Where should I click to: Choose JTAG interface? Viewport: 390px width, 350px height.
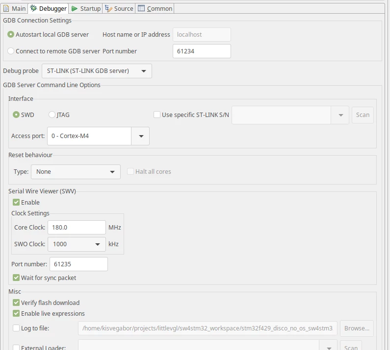(x=59, y=115)
